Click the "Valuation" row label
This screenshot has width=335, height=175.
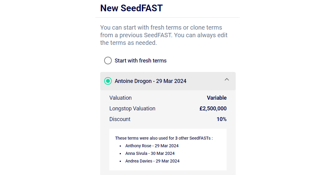coord(121,98)
